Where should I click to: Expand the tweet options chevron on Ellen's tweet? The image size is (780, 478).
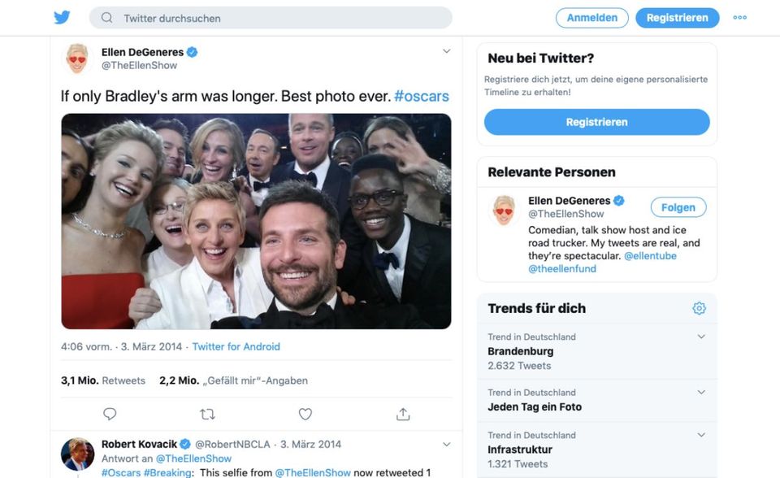pyautogui.click(x=446, y=51)
